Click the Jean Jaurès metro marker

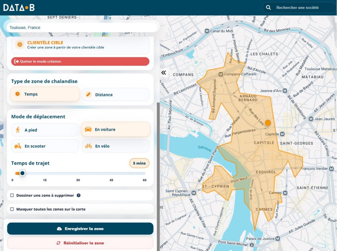point(311,119)
